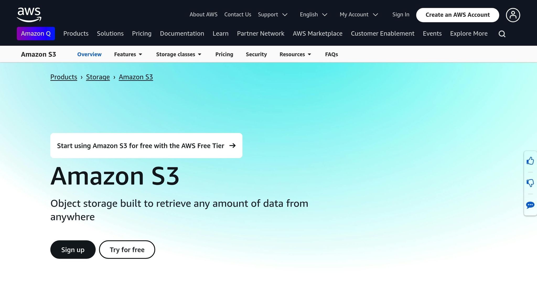Follow the Amazon S3 breadcrumb link
The height and width of the screenshot is (302, 537).
pos(136,77)
